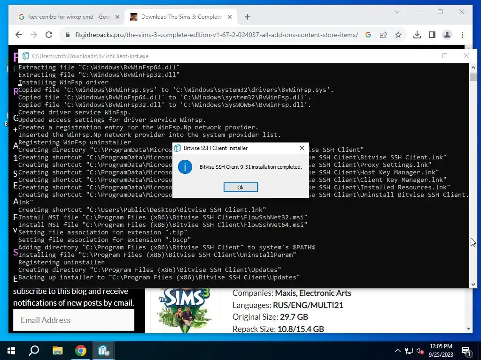Click Bitvise installer taskbar icon
Image resolution: width=481 pixels, height=360 pixels.
(x=104, y=351)
